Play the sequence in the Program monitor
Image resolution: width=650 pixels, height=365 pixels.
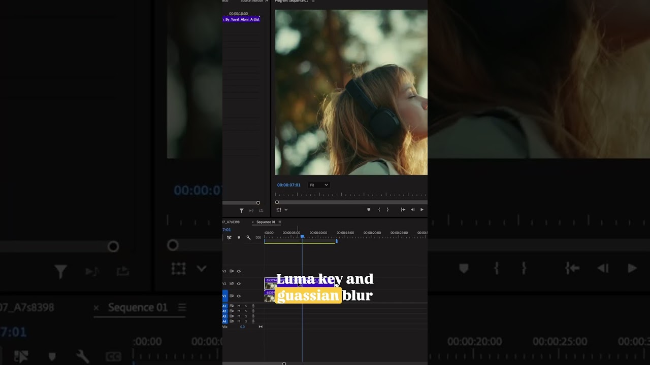coord(421,209)
